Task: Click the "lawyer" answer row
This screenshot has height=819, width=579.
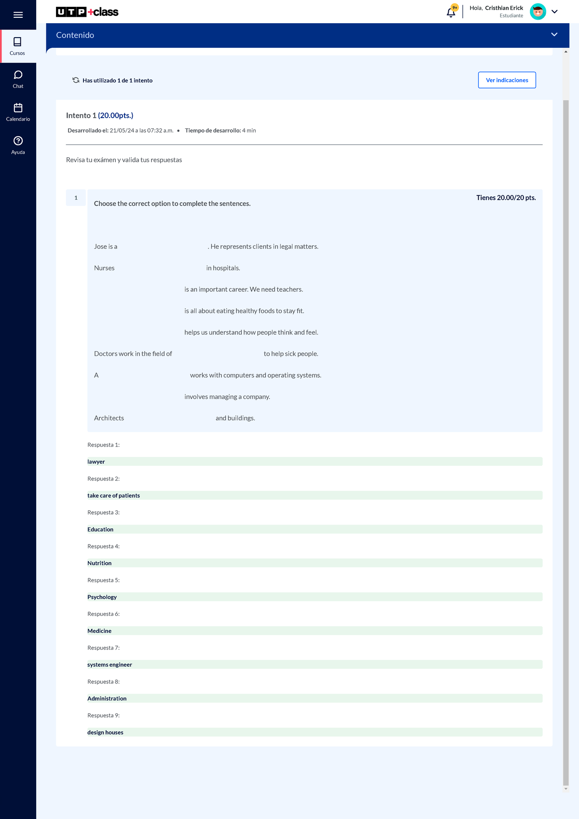Action: click(x=315, y=462)
